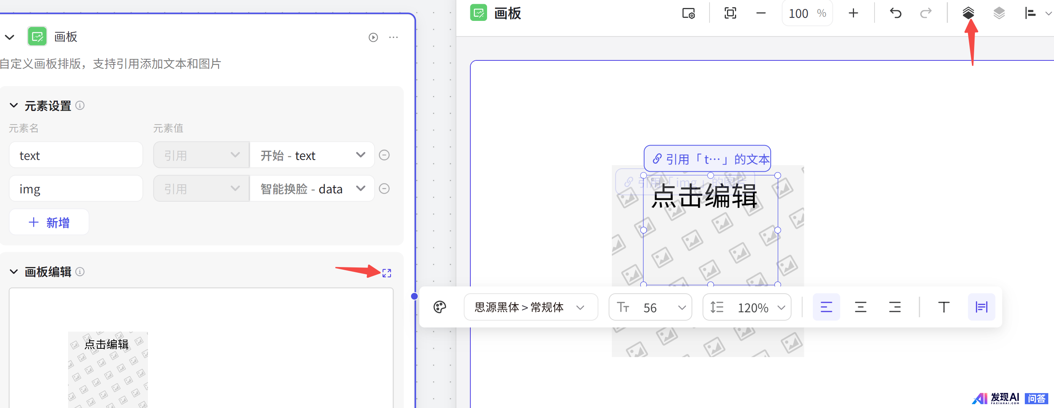The width and height of the screenshot is (1054, 408).
Task: Bring layer forward with layers icon
Action: [x=968, y=14]
